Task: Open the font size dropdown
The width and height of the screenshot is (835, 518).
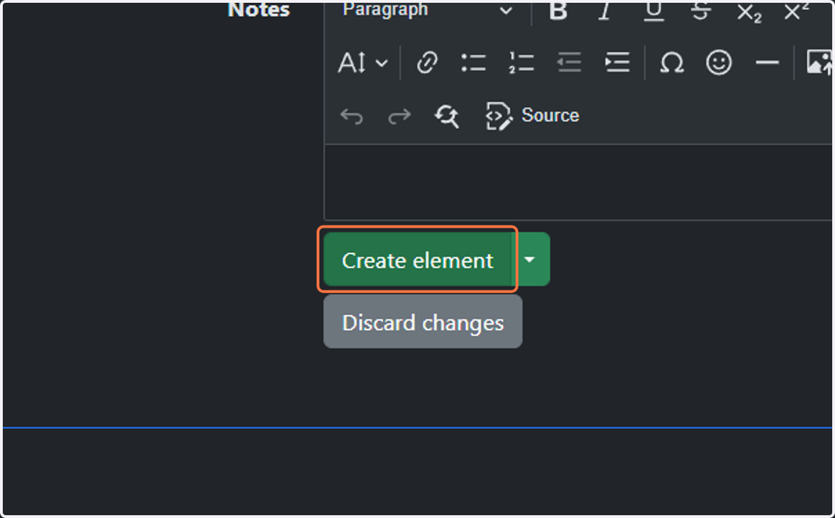Action: pos(362,63)
